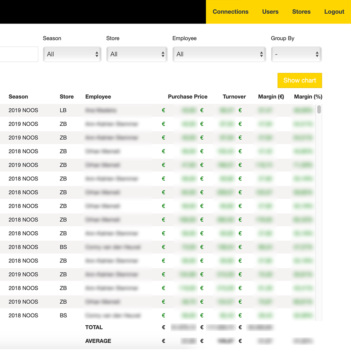Click the Margin (€) column header
This screenshot has height=351, width=351.
point(271,97)
